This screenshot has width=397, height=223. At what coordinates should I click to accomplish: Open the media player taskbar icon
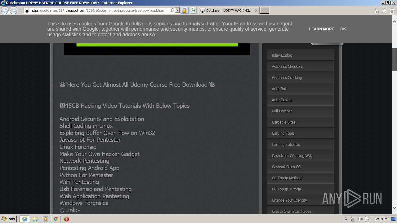46,219
